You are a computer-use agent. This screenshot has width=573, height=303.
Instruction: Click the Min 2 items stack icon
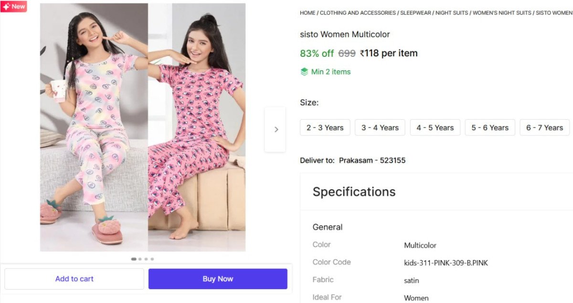click(x=304, y=72)
